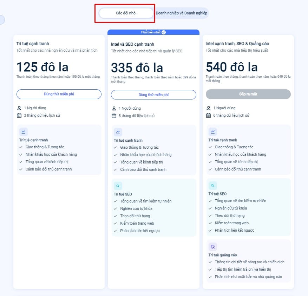This screenshot has height=296, width=308.
Task: Select the ad intelligence icon above Trí tuệ quảng cáo
Action: tap(212, 246)
